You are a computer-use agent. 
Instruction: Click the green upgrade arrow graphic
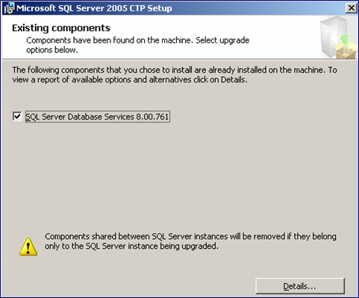point(345,40)
